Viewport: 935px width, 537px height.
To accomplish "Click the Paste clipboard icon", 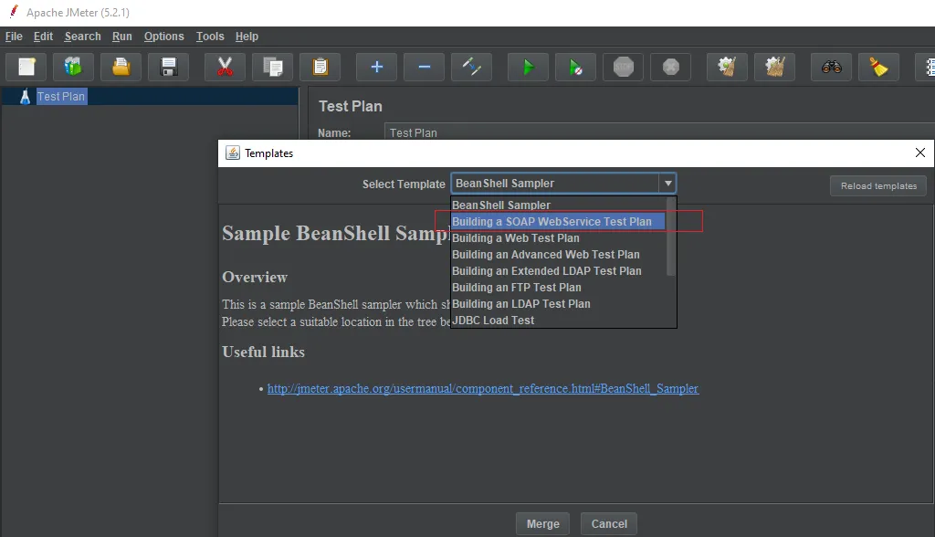I will tap(320, 67).
